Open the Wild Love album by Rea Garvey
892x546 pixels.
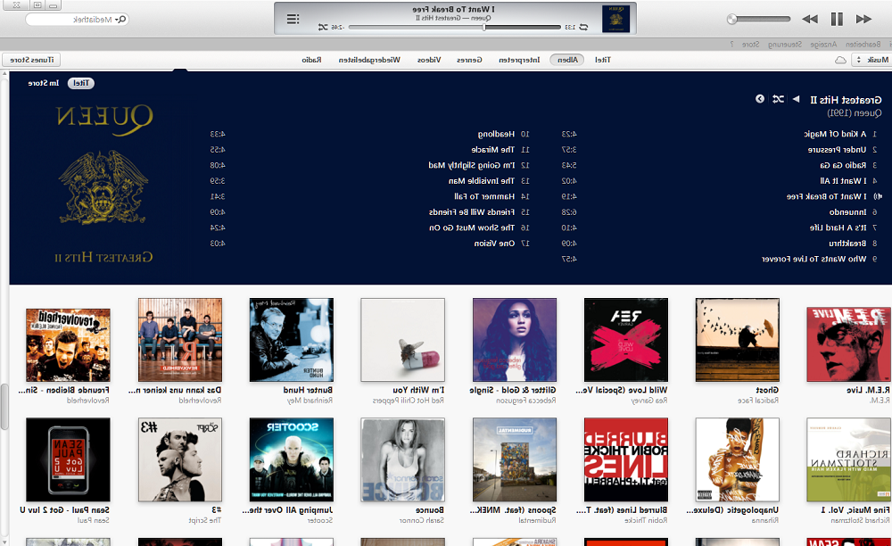[x=626, y=340]
